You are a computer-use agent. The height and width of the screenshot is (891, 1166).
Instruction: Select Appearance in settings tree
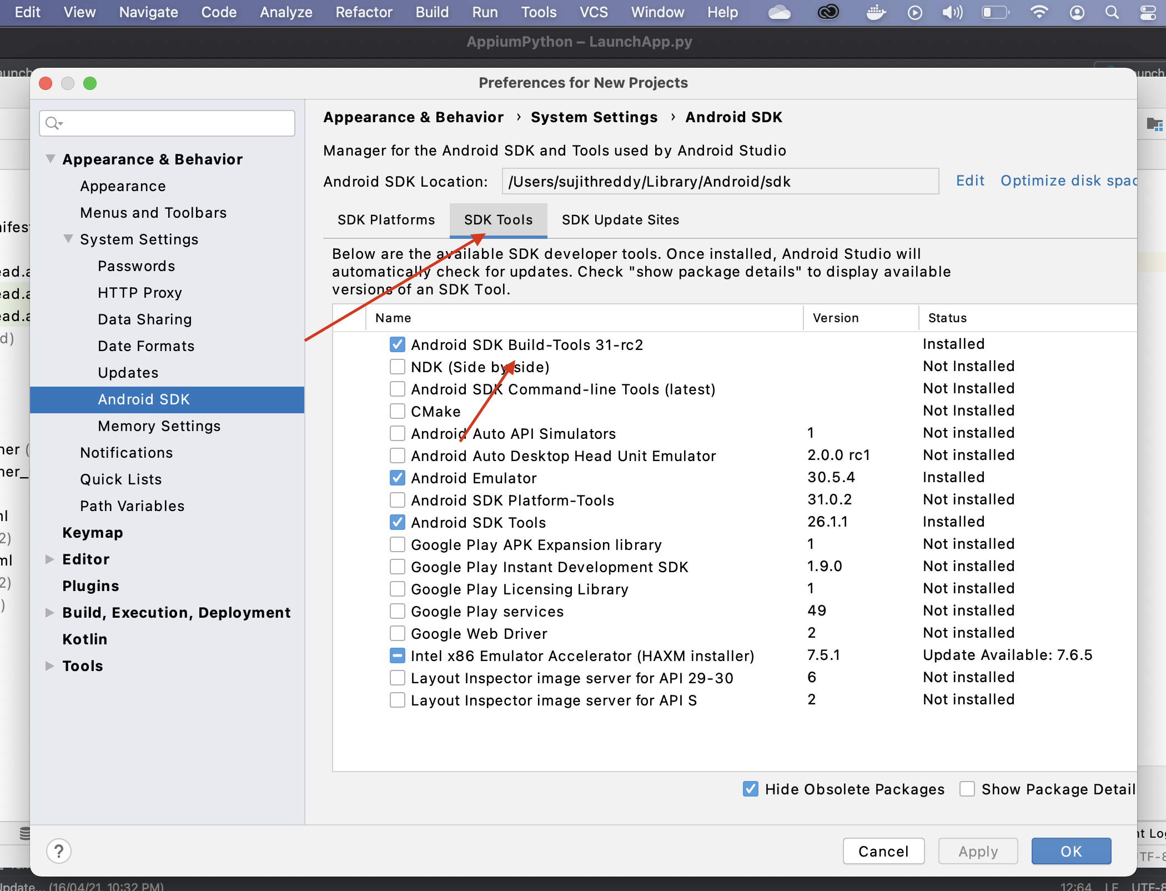[123, 186]
